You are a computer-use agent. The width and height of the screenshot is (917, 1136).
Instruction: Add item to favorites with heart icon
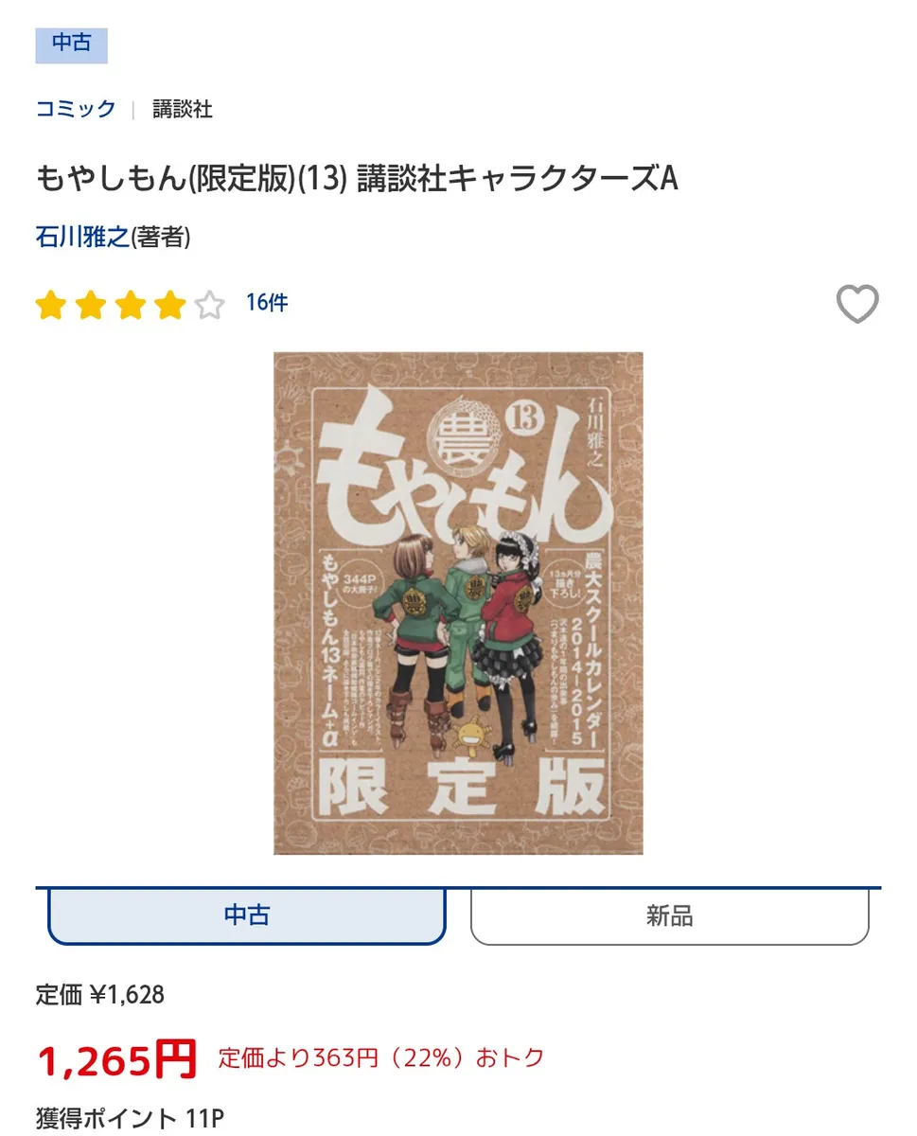[857, 304]
